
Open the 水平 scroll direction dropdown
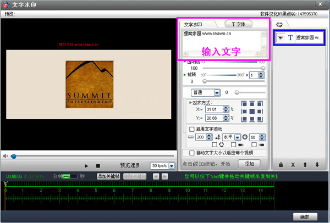(x=238, y=137)
